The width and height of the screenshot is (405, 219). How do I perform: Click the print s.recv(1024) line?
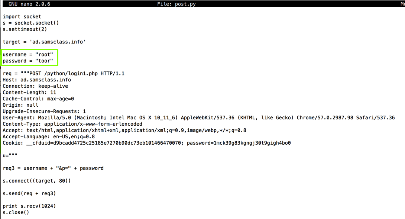29,206
